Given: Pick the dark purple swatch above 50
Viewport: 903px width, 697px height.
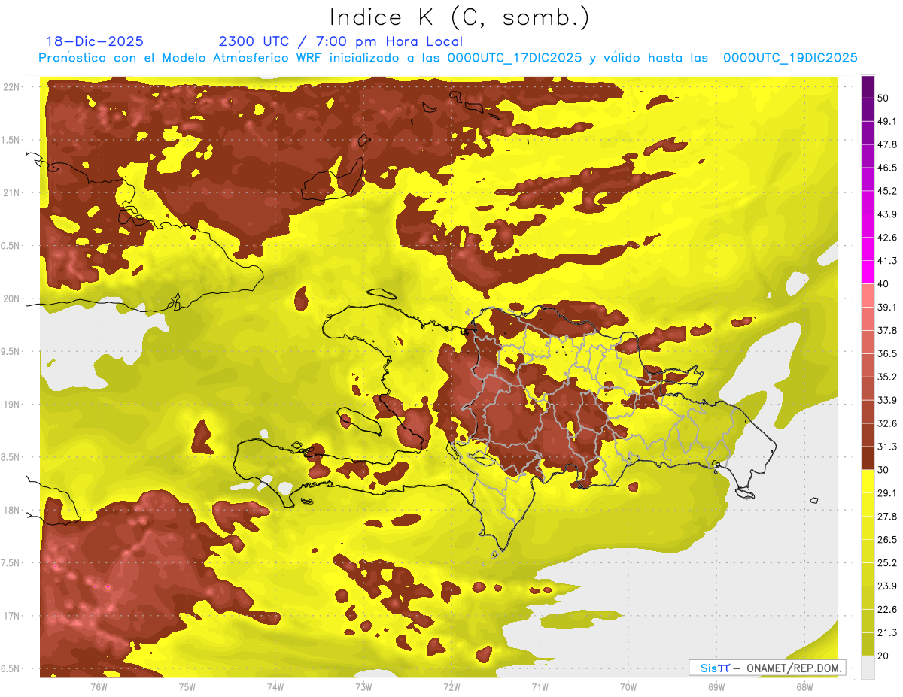Looking at the screenshot, I should (x=868, y=86).
